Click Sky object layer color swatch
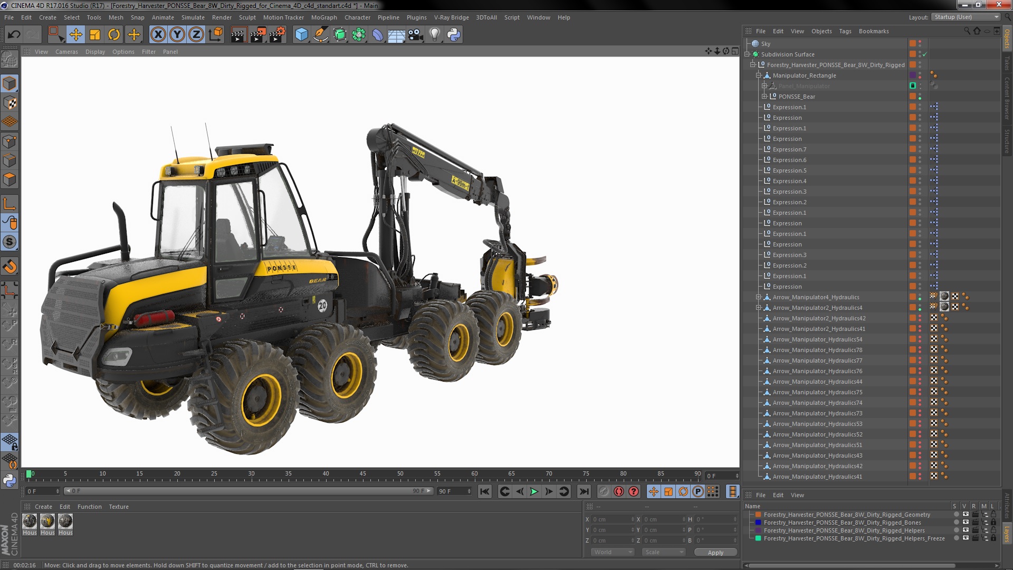 912,44
